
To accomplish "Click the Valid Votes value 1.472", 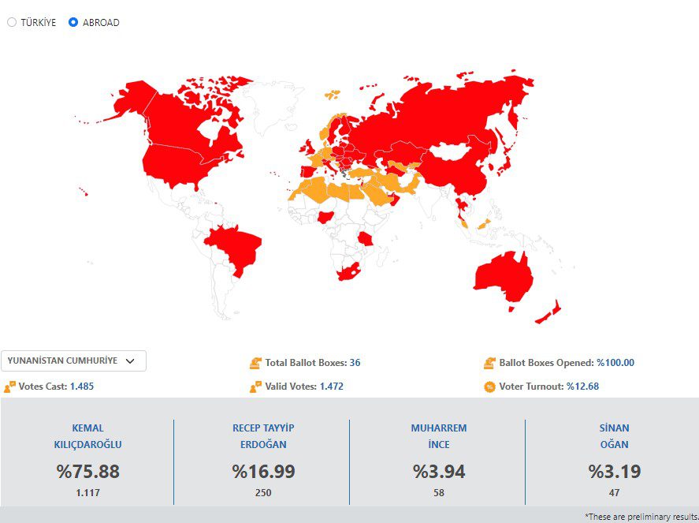I will coord(331,387).
